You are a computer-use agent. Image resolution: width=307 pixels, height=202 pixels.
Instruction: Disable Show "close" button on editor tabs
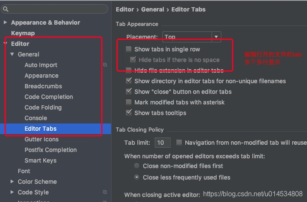[x=129, y=92]
